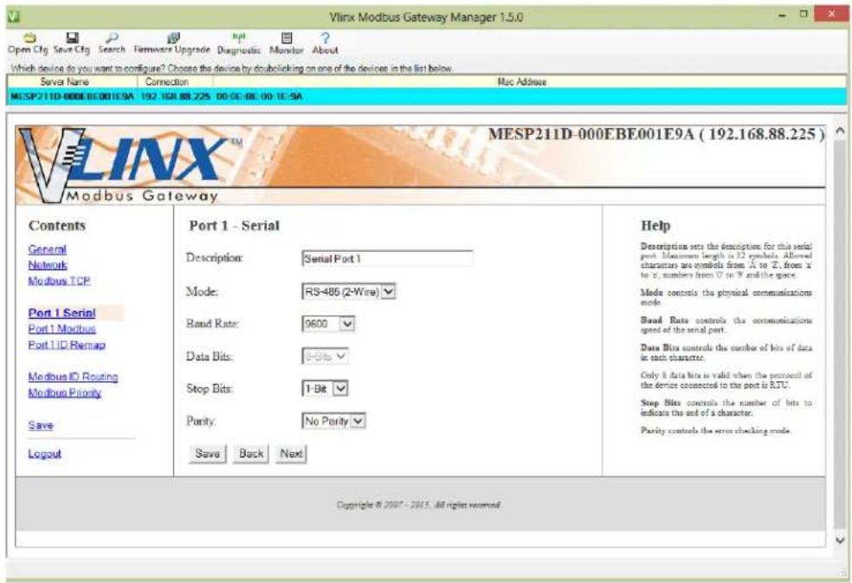Screen dimensions: 852x583
Task: Close the Vlinx Modbus Gateway Manager window
Action: point(831,15)
